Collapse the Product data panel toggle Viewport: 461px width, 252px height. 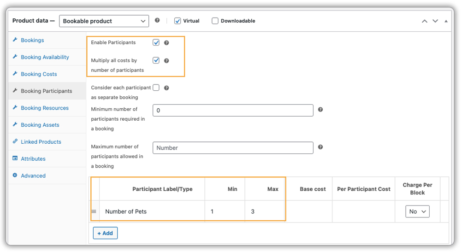point(446,21)
